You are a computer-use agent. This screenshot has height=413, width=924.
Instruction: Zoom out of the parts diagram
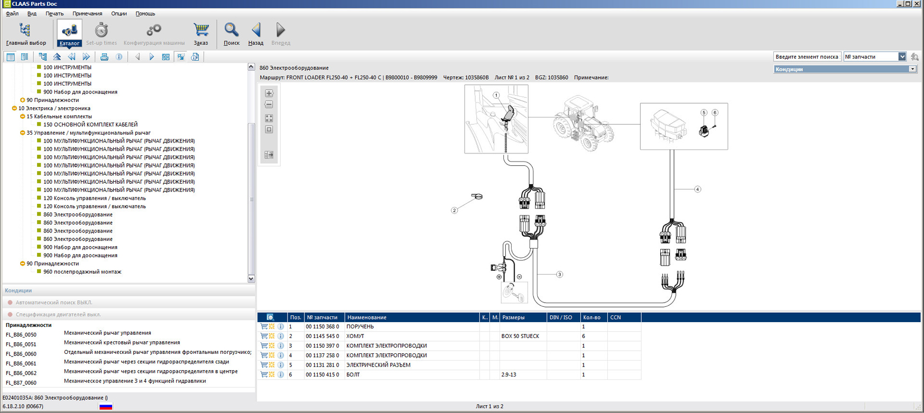tap(269, 105)
